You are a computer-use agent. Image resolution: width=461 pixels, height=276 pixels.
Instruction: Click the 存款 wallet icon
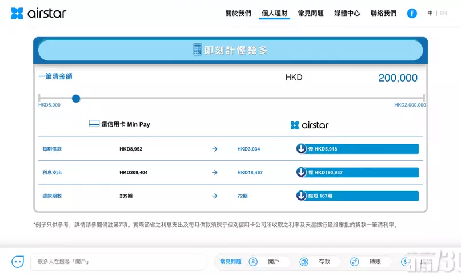point(304,262)
